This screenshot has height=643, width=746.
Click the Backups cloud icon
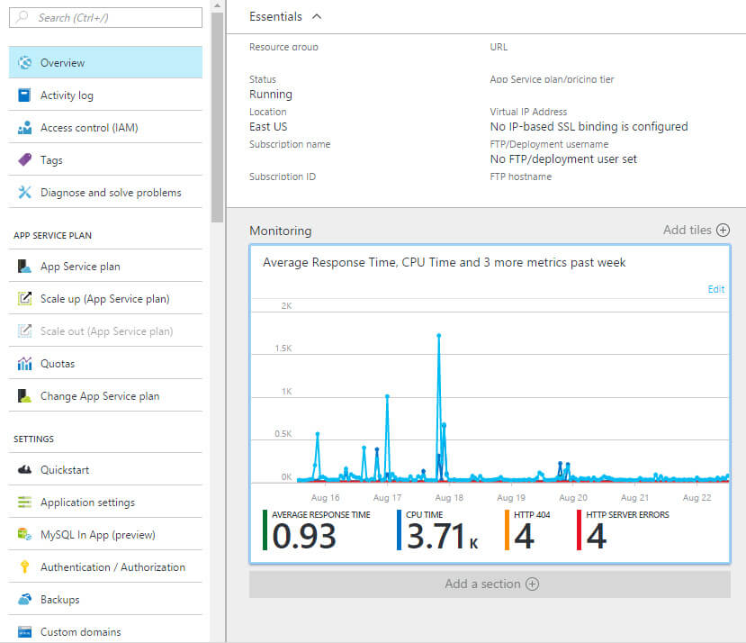(24, 600)
